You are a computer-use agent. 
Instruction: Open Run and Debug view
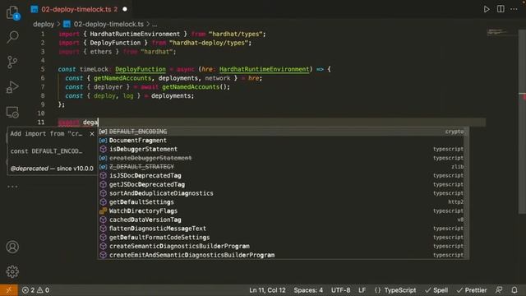click(x=12, y=87)
